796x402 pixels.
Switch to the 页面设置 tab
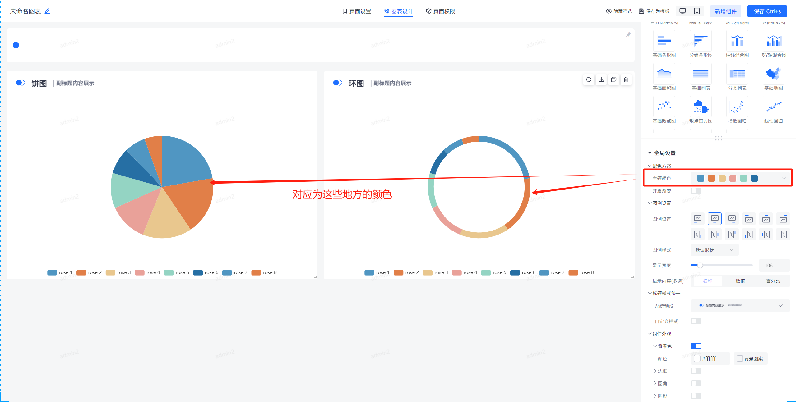click(x=357, y=11)
